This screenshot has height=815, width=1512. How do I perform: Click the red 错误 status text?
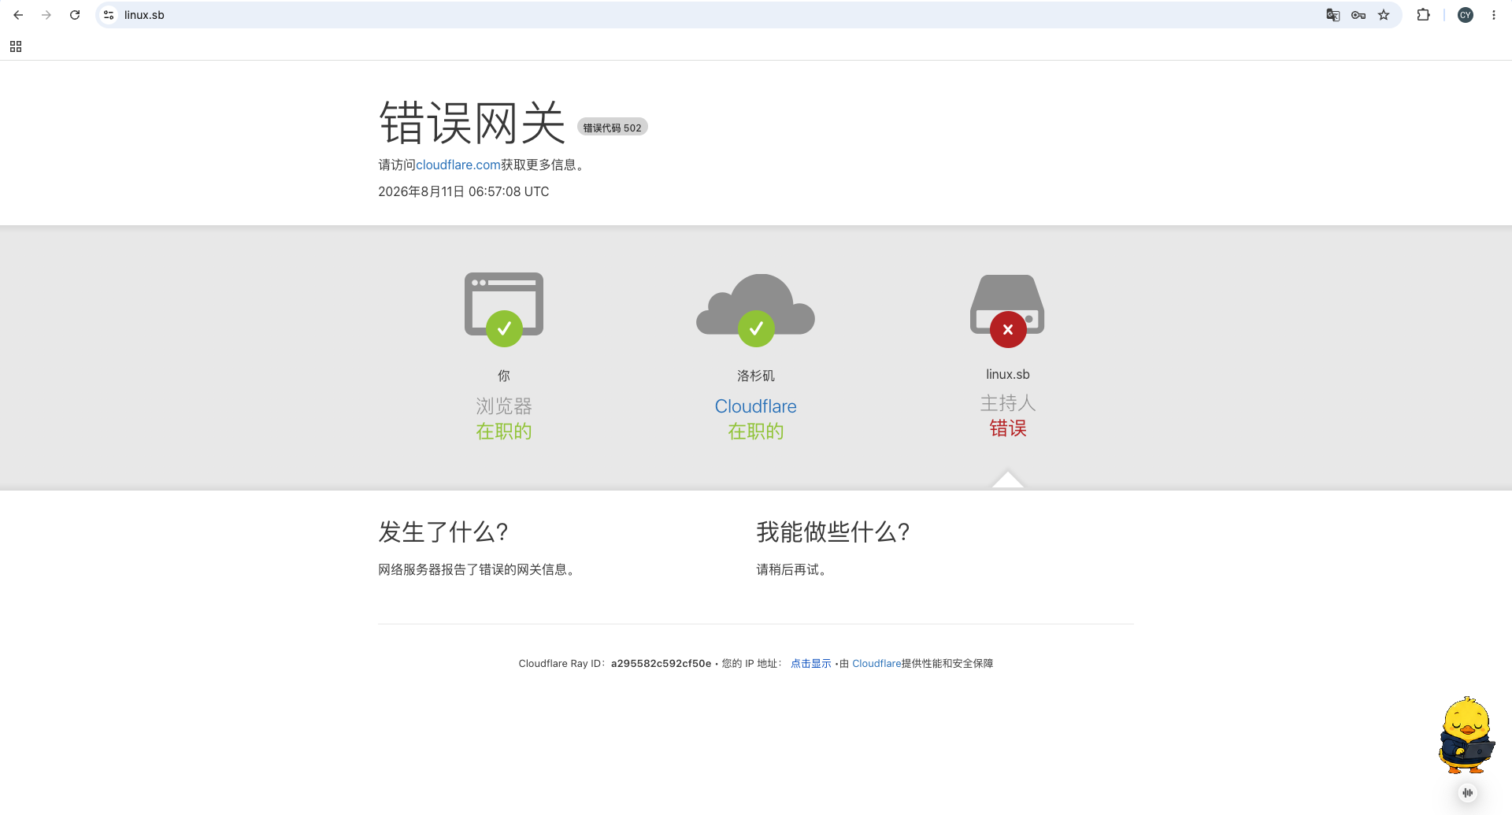tap(1008, 428)
